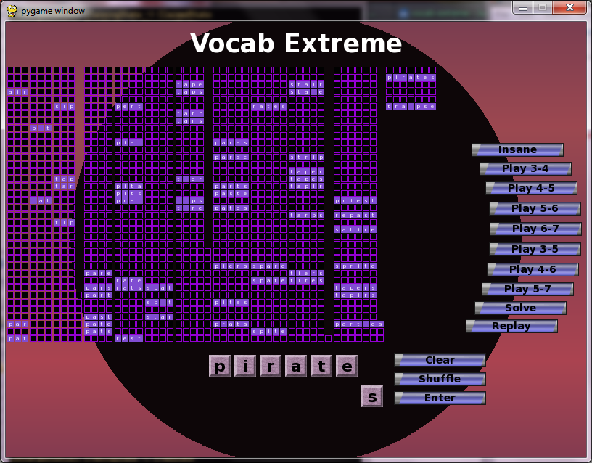The height and width of the screenshot is (463, 592).
Task: Pick the Play 6-7 game mode
Action: click(x=535, y=229)
